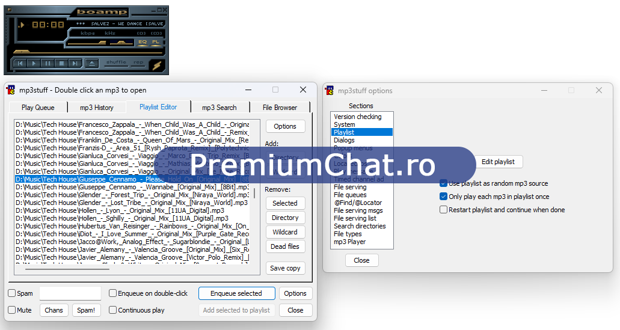Screen dimensions: 620x330
Task: Remove Dead files from playlist
Action: tap(285, 246)
